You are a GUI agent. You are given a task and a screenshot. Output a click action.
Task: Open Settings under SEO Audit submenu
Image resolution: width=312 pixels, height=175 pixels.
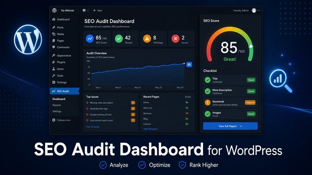coord(57,111)
